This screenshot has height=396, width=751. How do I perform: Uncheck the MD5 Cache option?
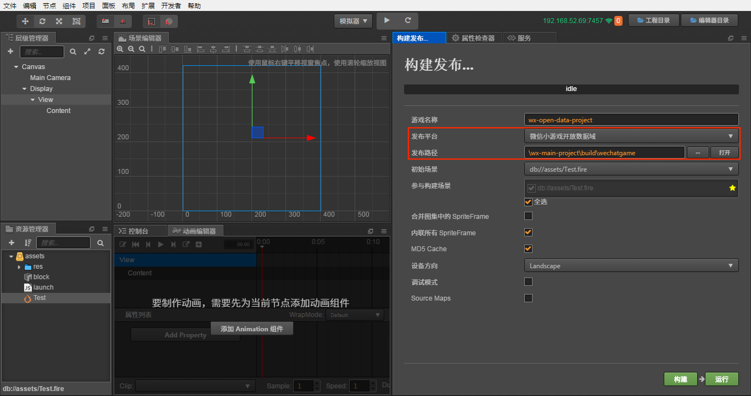pyautogui.click(x=529, y=248)
